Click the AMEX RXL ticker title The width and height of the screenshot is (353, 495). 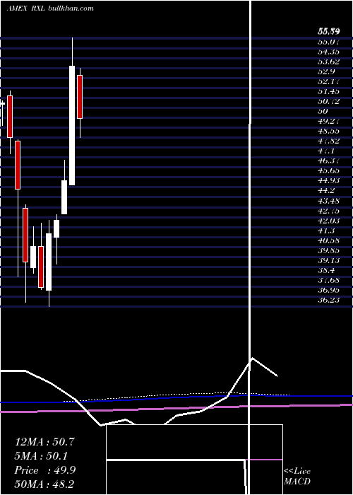click(x=27, y=8)
